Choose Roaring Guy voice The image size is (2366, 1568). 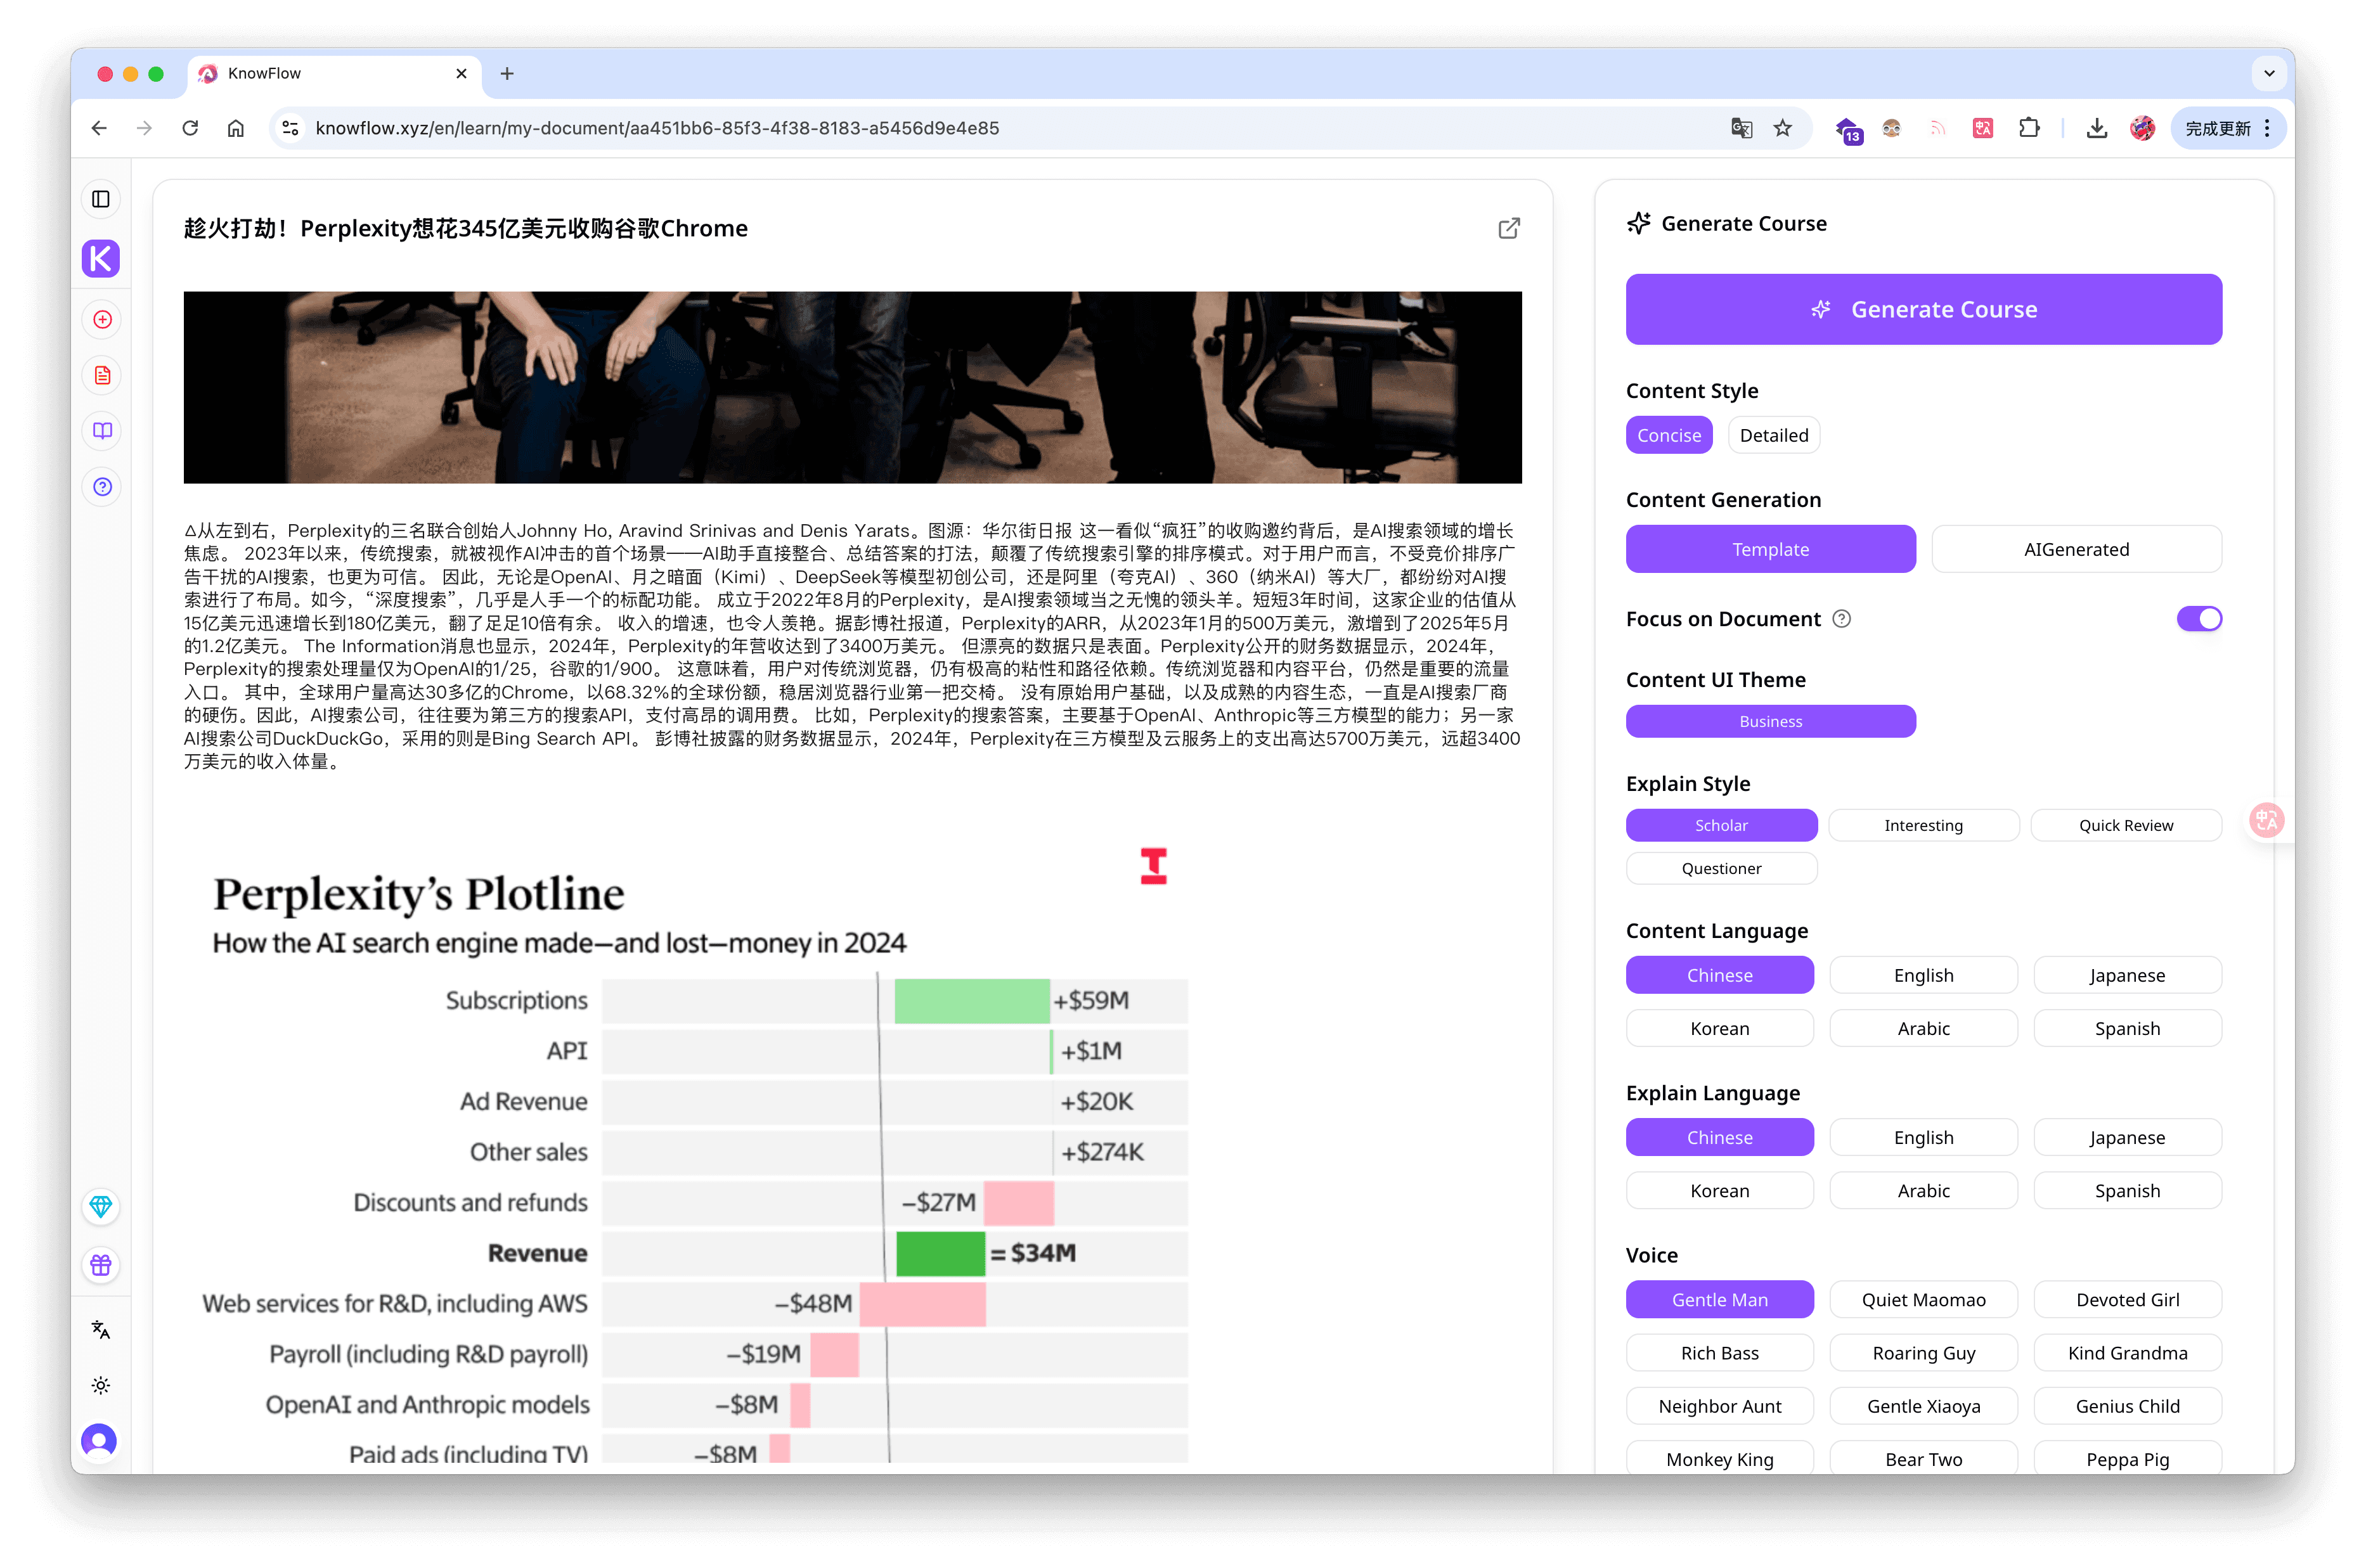[x=1923, y=1352]
